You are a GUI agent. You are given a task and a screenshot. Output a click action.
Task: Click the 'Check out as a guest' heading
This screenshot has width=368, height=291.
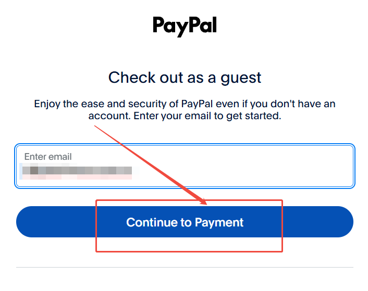coord(185,78)
